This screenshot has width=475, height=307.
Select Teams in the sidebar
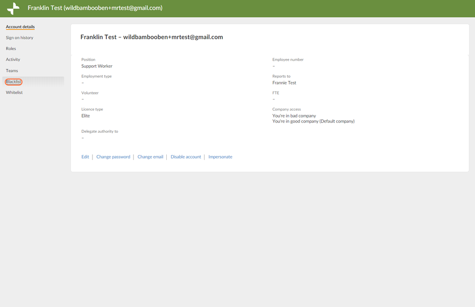click(x=12, y=71)
